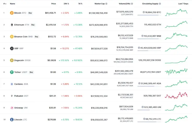Click the XRP black logo icon

(12, 48)
